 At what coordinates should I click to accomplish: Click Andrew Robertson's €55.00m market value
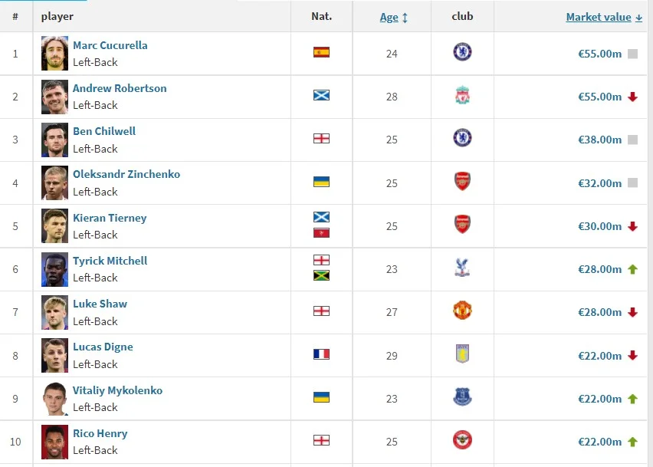pos(599,97)
